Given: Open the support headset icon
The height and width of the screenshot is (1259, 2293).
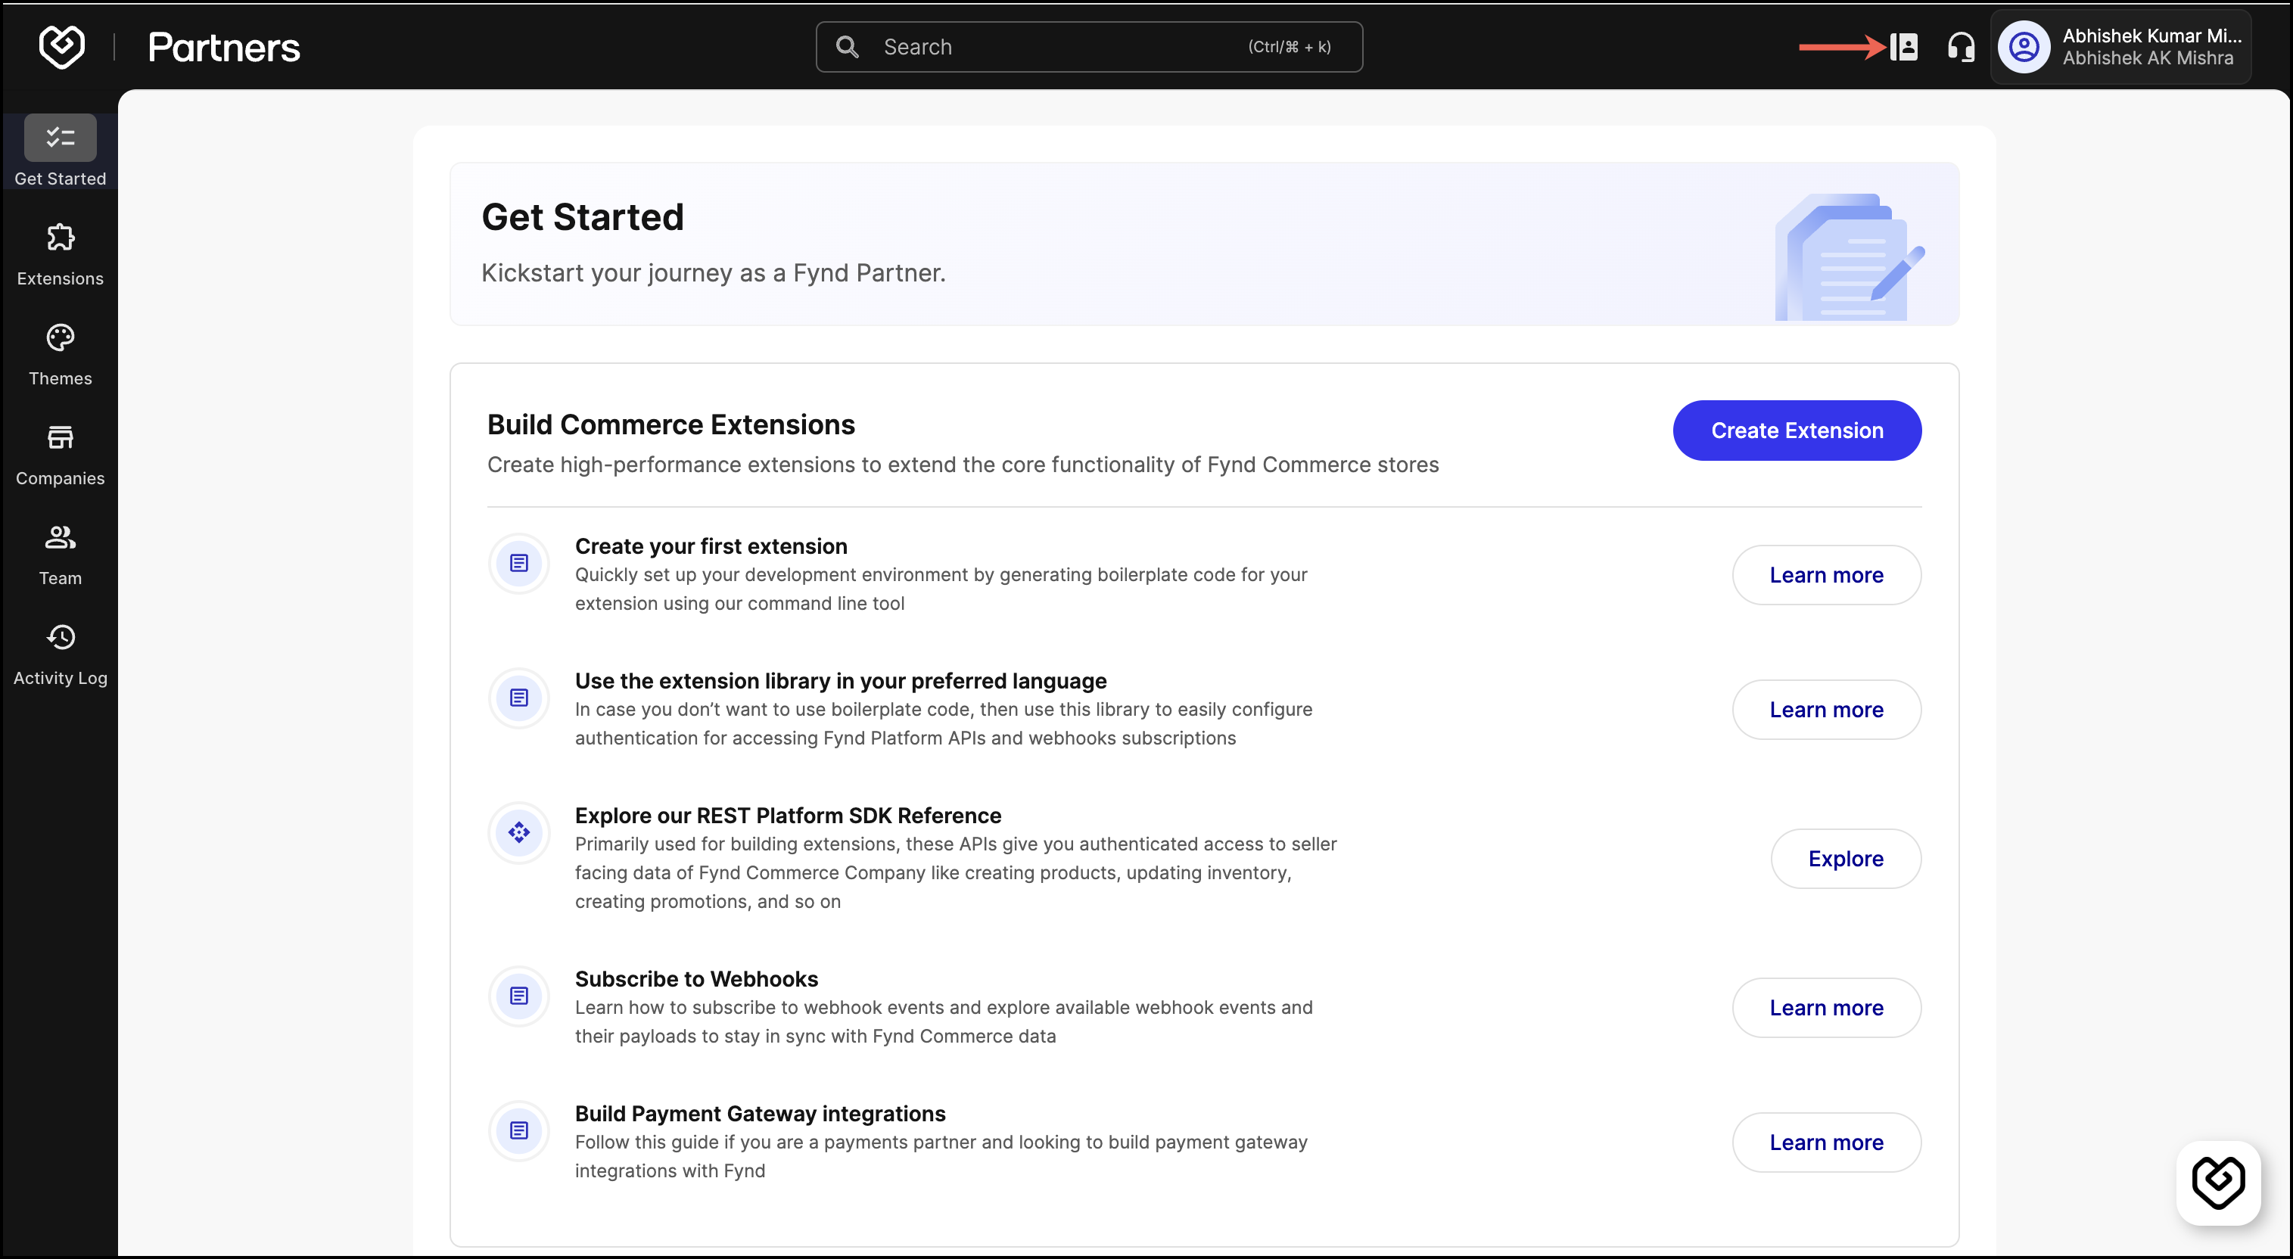Looking at the screenshot, I should pos(1961,47).
